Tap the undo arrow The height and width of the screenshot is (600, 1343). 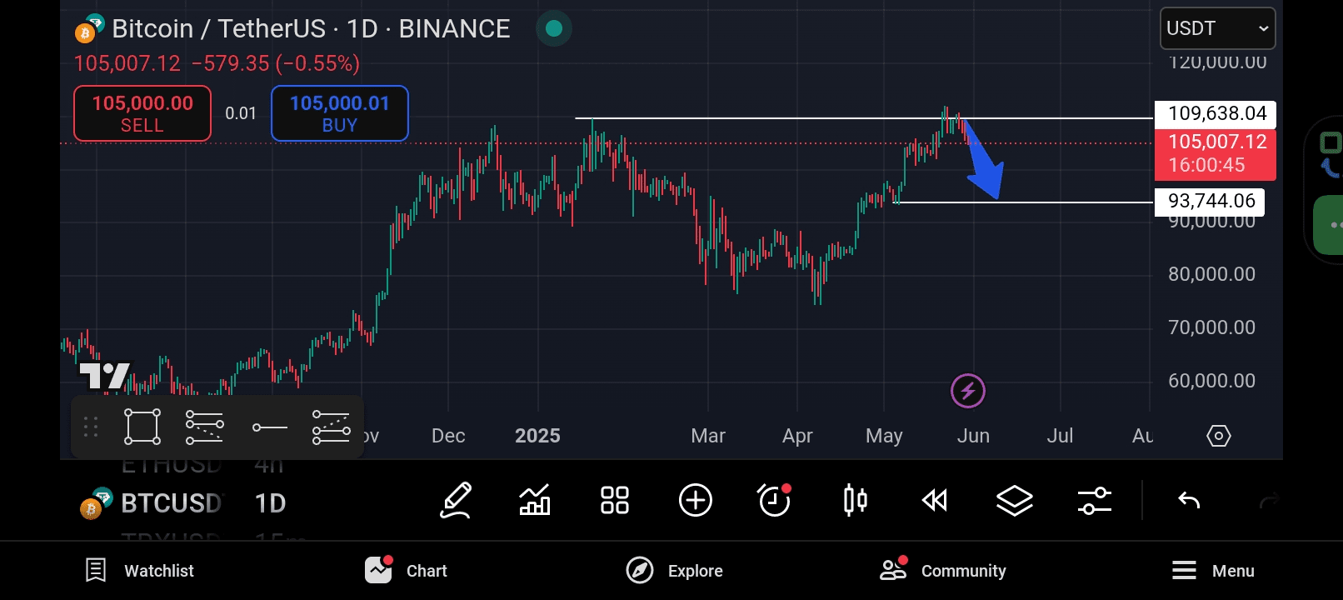(1189, 501)
